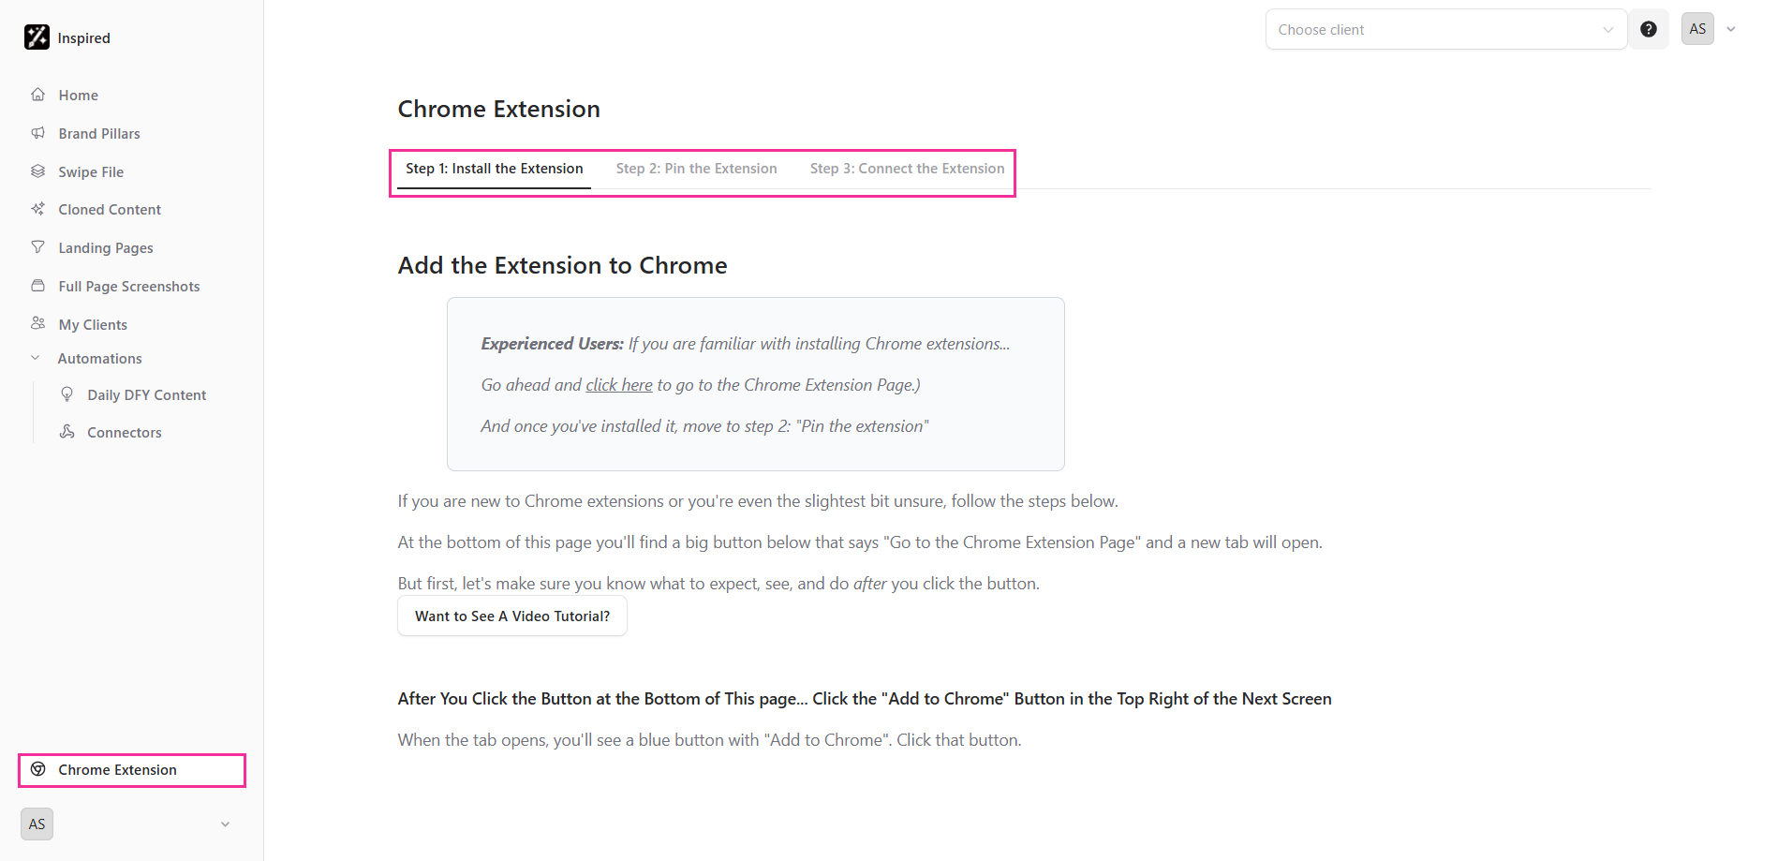
Task: Open Daily DFY Content automation
Action: (147, 394)
